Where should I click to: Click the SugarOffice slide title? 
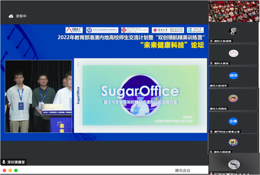tap(140, 91)
